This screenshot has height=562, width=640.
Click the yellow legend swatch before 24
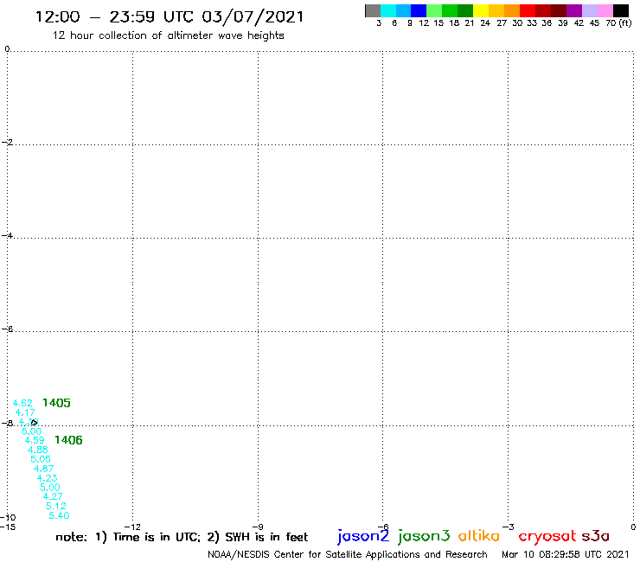[x=481, y=10]
